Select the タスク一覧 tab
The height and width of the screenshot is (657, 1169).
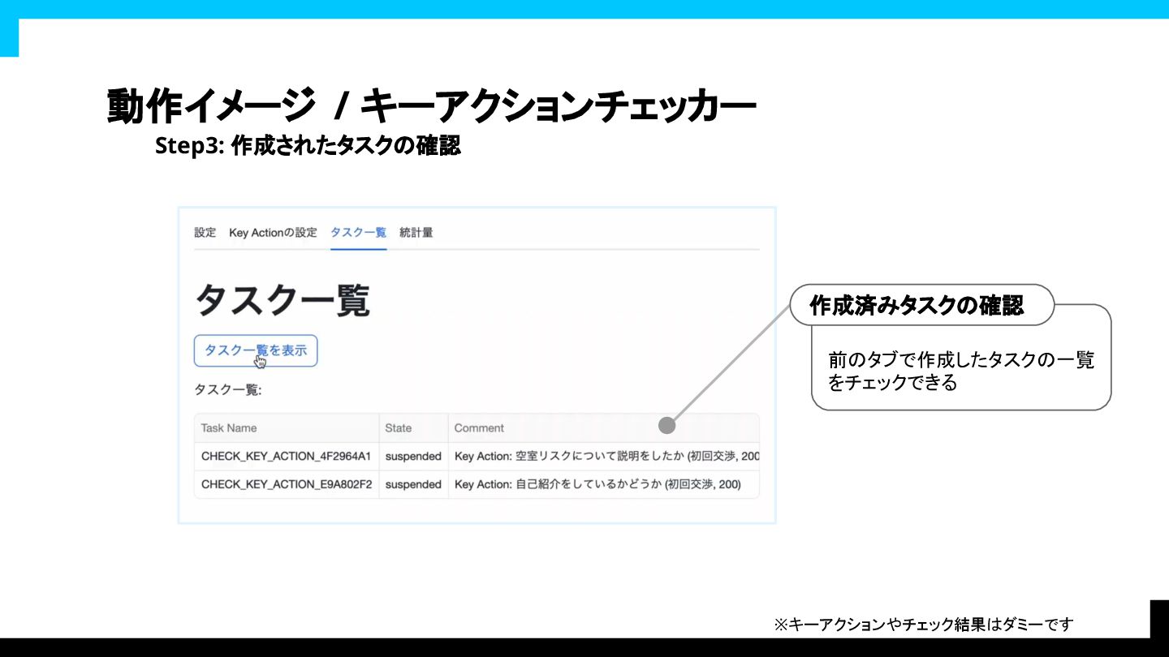[358, 233]
